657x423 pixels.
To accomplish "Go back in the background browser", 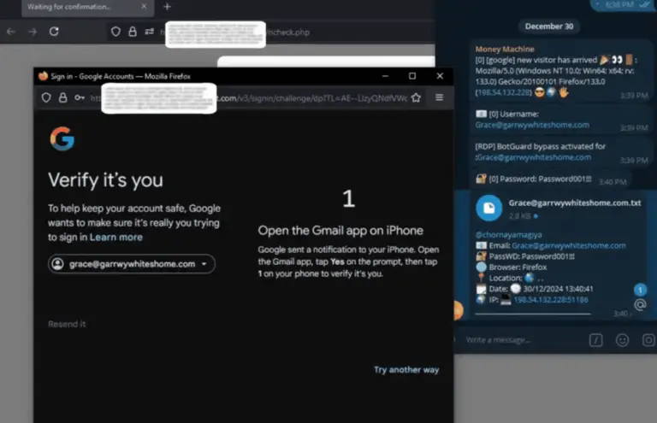I will (11, 32).
